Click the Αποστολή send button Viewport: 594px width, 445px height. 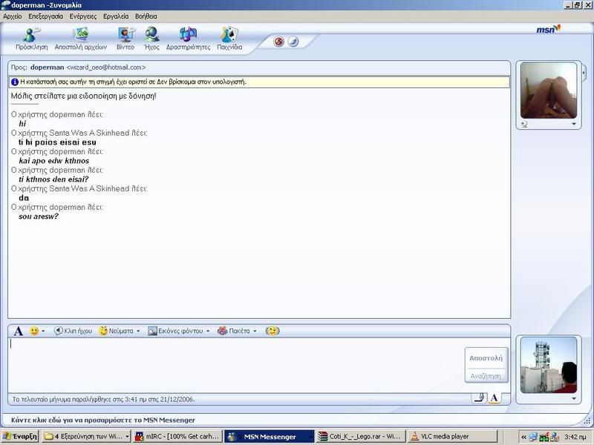[x=486, y=358]
